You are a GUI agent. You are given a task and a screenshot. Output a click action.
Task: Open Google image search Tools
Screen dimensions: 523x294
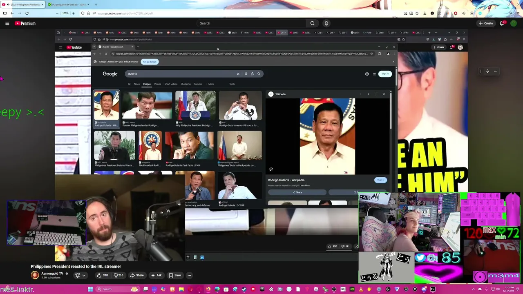point(232,84)
